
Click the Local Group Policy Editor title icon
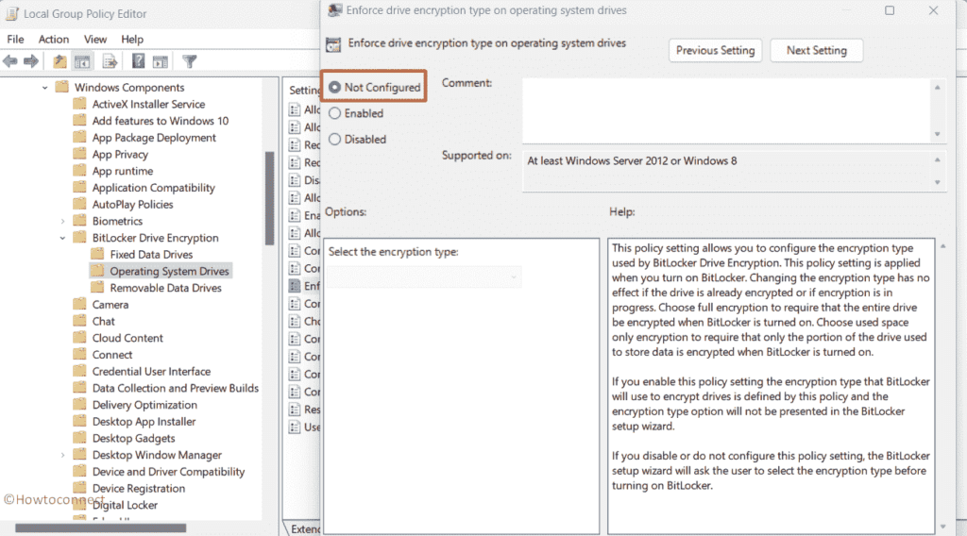click(11, 13)
